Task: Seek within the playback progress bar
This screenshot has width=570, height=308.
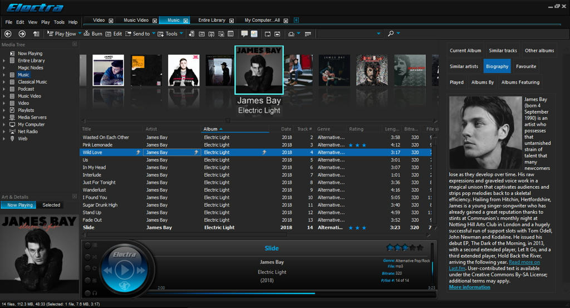Action: (291, 293)
